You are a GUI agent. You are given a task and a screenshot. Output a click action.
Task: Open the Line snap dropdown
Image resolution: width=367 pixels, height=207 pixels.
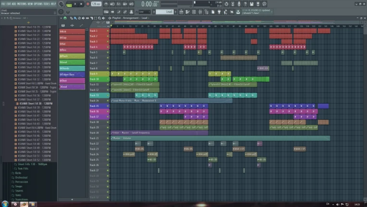point(144,12)
